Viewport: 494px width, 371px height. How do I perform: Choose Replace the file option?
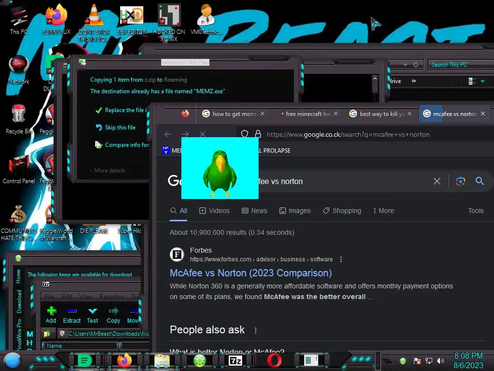coord(121,110)
